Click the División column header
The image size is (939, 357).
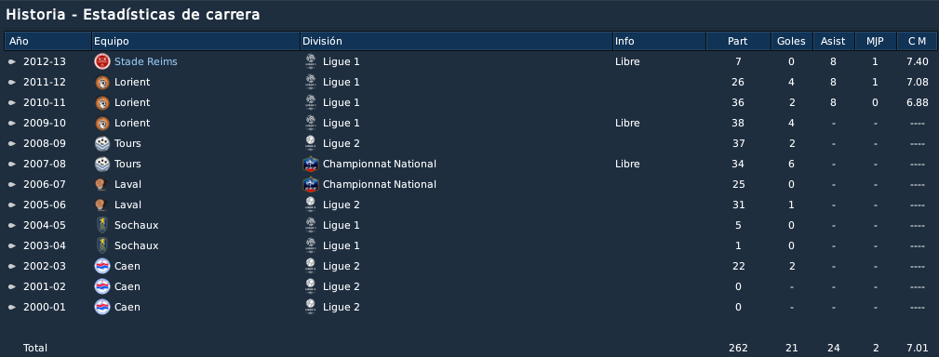click(x=456, y=41)
